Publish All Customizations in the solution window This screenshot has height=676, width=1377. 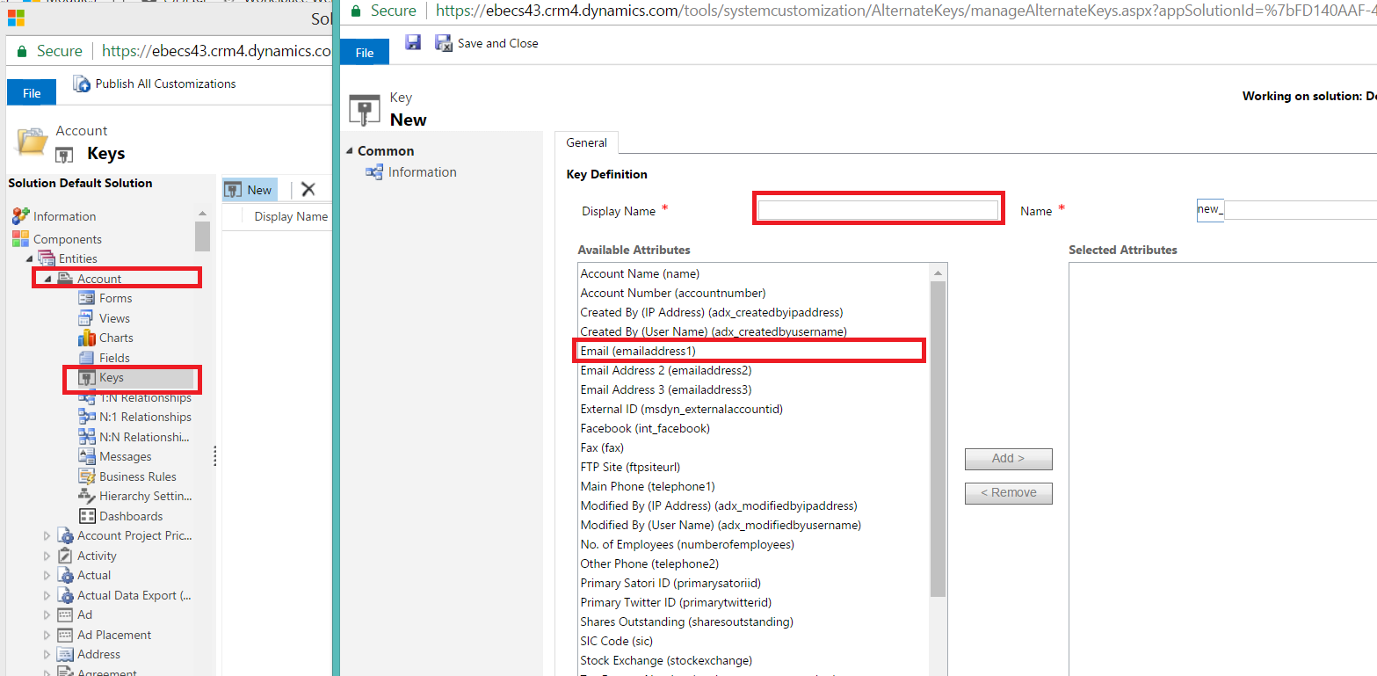point(155,84)
